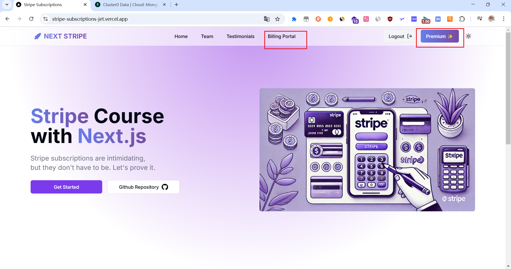Click the translate page icon
Screen dimensions: 511x269
(266, 19)
